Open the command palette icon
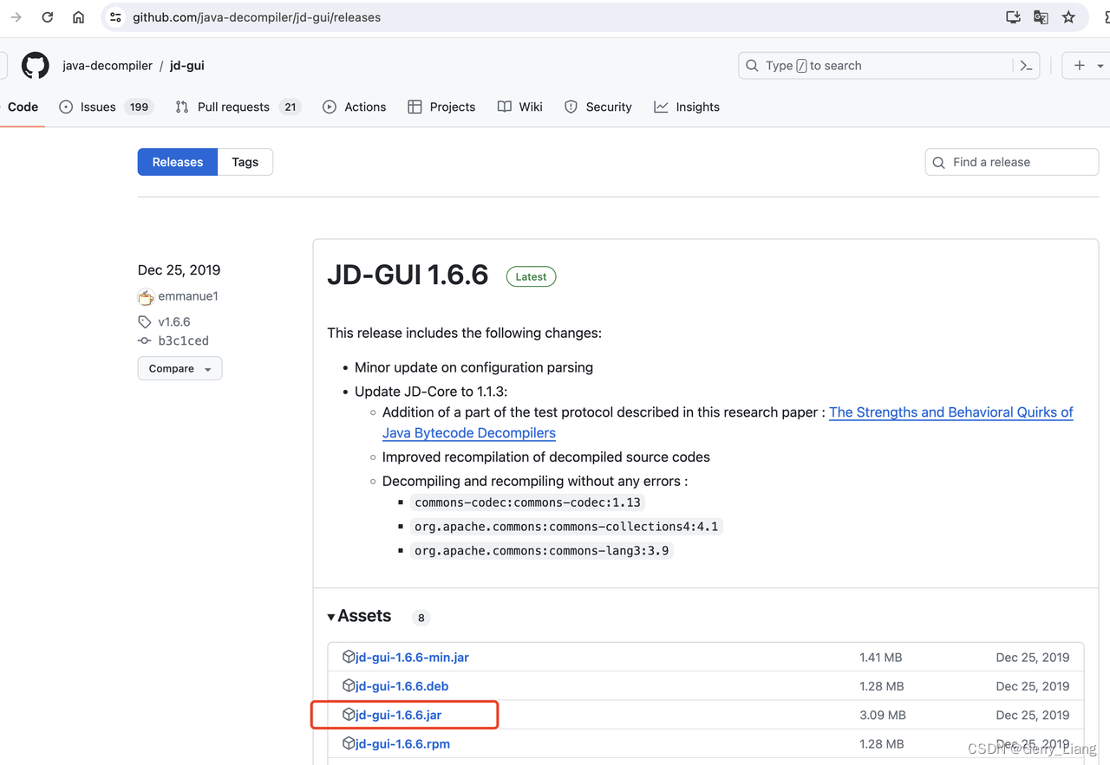This screenshot has height=765, width=1110. coord(1027,66)
